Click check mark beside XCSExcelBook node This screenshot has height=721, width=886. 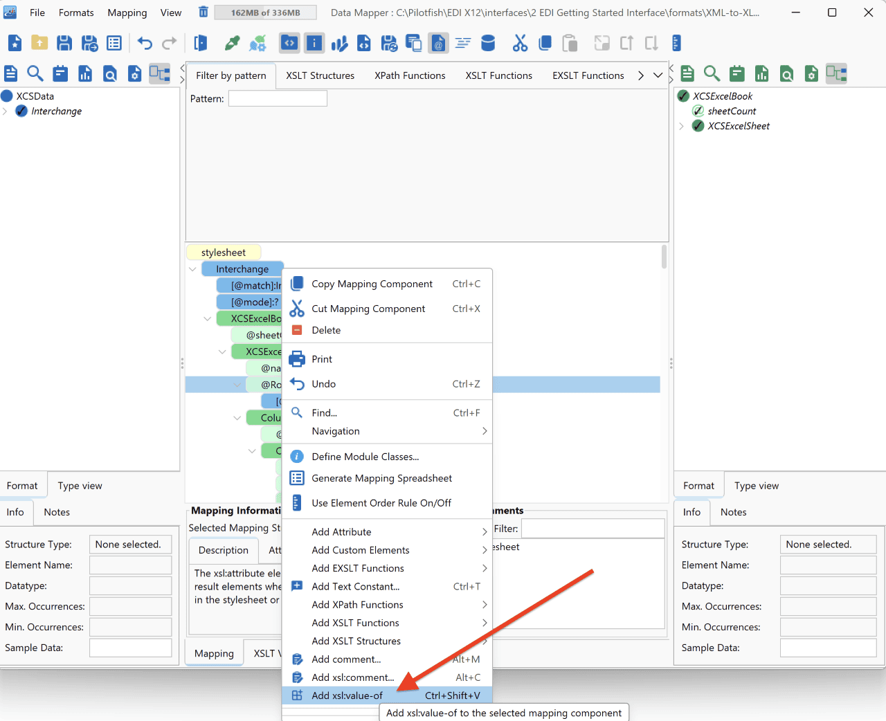(683, 96)
